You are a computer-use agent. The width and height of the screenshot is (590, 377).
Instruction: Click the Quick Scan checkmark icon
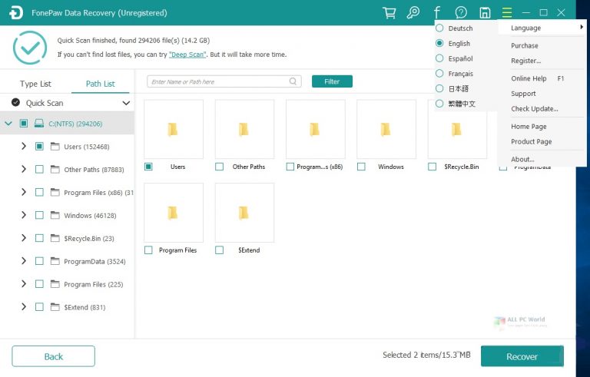tap(15, 102)
